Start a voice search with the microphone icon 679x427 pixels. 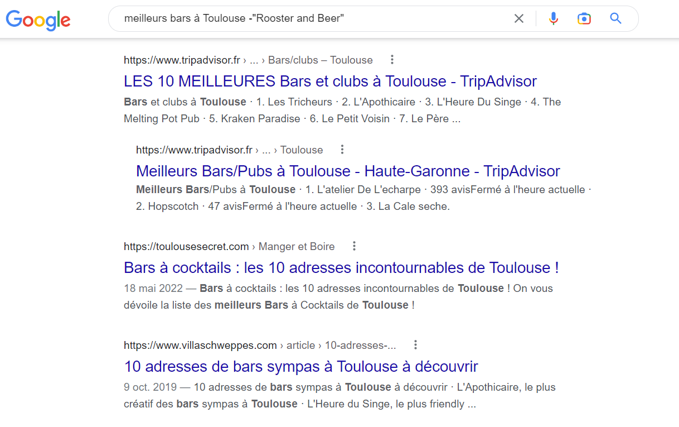tap(553, 18)
